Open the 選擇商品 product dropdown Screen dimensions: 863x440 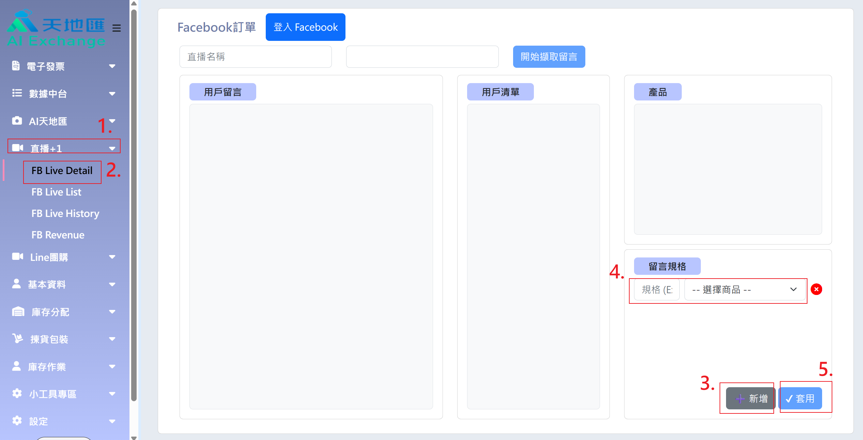744,289
